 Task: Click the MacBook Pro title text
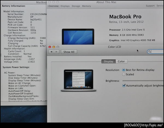pyautogui.click(x=125, y=17)
